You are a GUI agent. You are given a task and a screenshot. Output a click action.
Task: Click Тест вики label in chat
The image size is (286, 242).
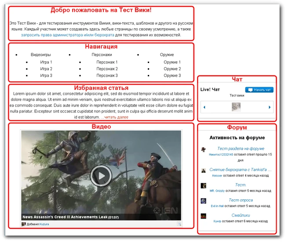pyautogui.click(x=237, y=95)
